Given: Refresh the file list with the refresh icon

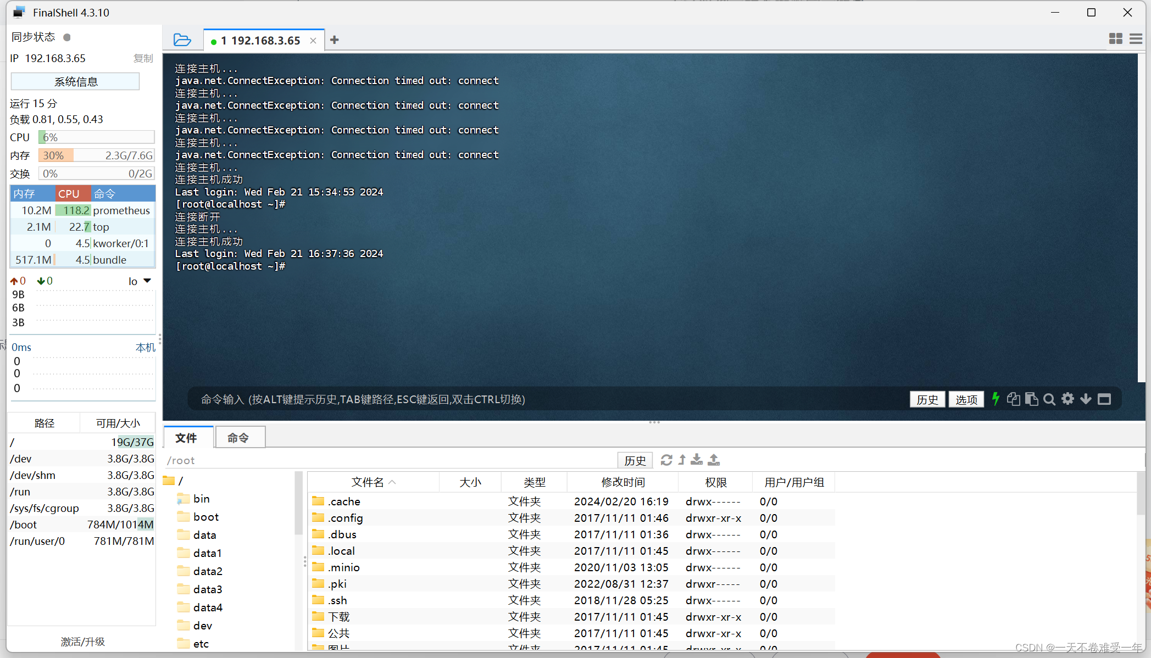Looking at the screenshot, I should coord(666,460).
